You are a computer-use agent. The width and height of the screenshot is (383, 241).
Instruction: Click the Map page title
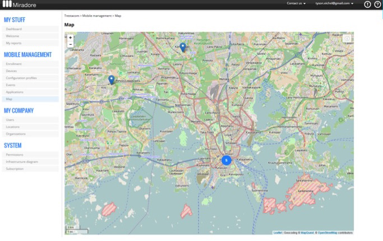point(70,25)
